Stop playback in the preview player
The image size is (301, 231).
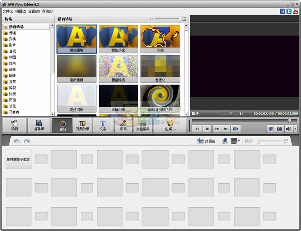click(207, 129)
